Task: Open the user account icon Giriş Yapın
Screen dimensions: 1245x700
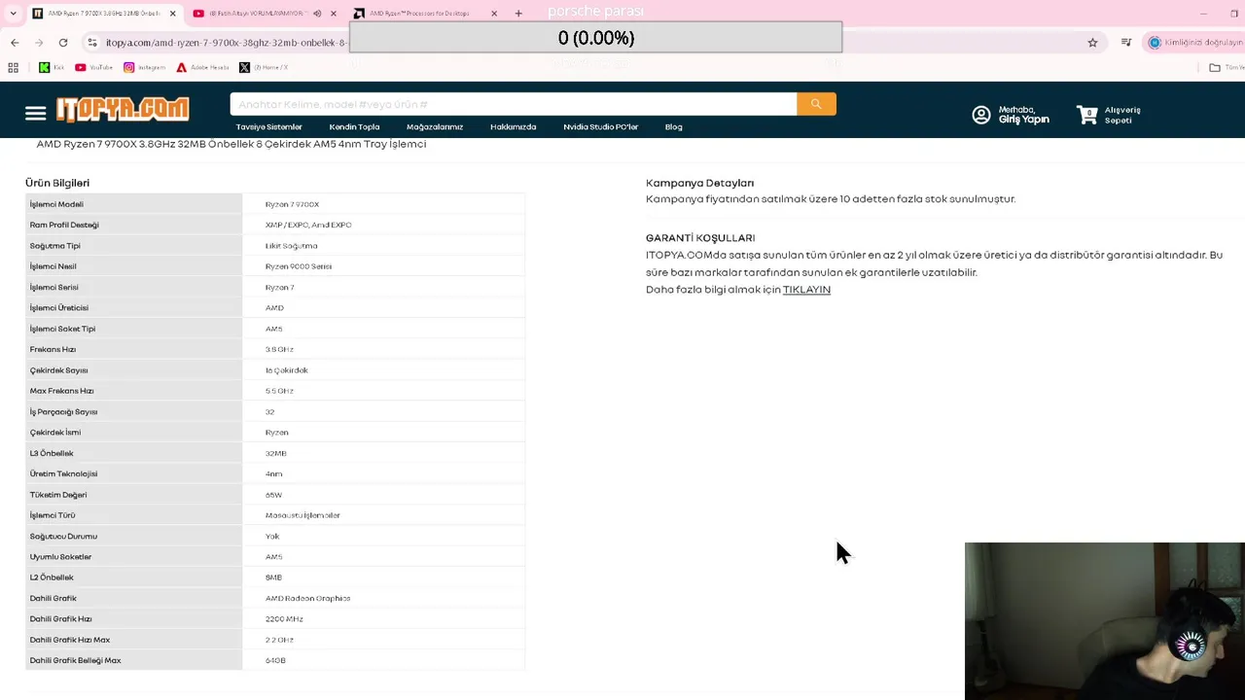Action: tap(981, 115)
